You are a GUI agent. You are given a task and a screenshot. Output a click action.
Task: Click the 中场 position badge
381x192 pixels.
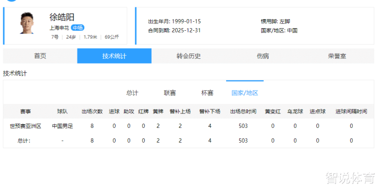click(77, 28)
